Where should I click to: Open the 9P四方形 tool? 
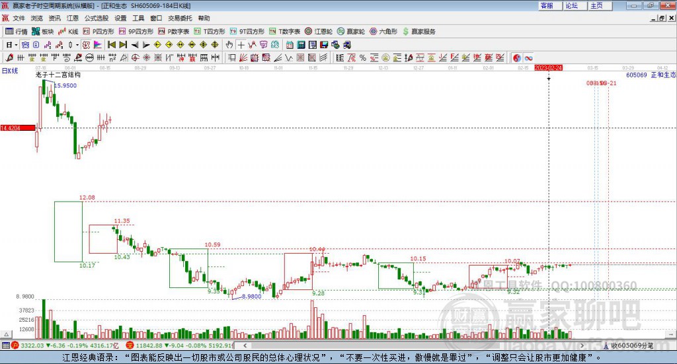pos(136,32)
